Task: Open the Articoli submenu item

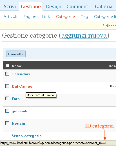Action: point(10,17)
